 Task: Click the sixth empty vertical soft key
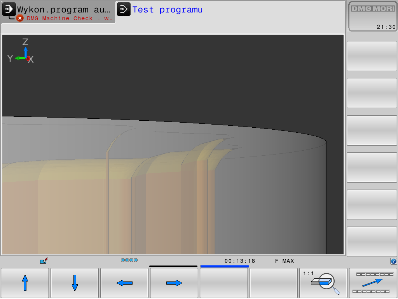click(372, 242)
